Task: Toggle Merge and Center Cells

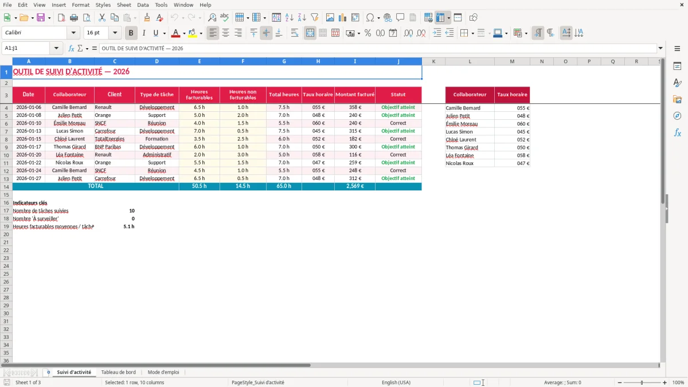Action: click(x=310, y=33)
